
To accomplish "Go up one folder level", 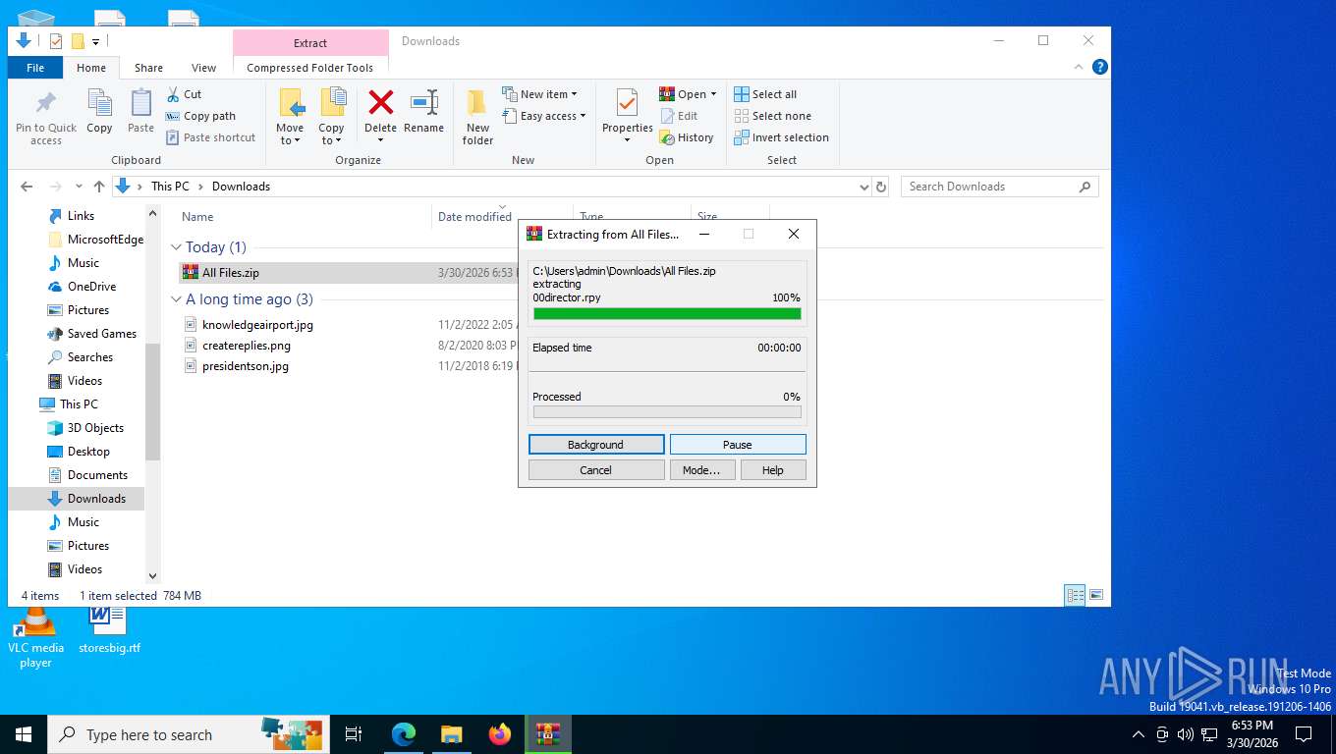I will 99,187.
